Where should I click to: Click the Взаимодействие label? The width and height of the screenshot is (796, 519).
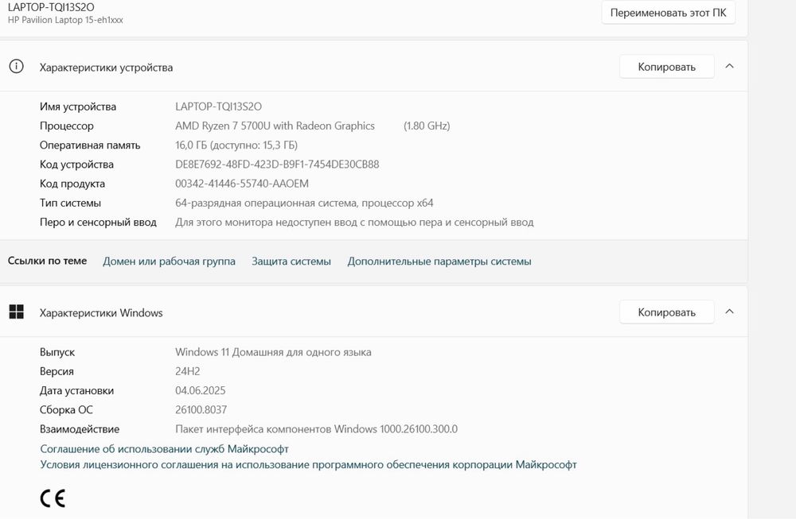tap(80, 428)
